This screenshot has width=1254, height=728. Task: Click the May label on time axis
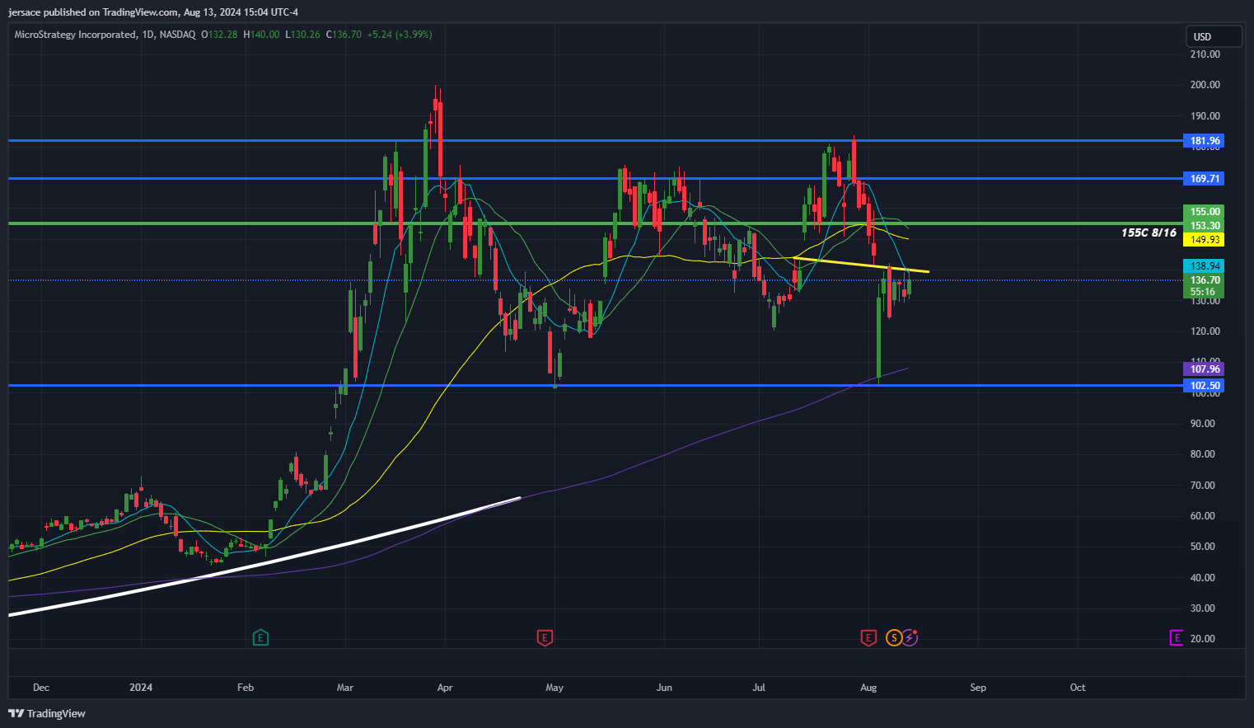pos(554,688)
